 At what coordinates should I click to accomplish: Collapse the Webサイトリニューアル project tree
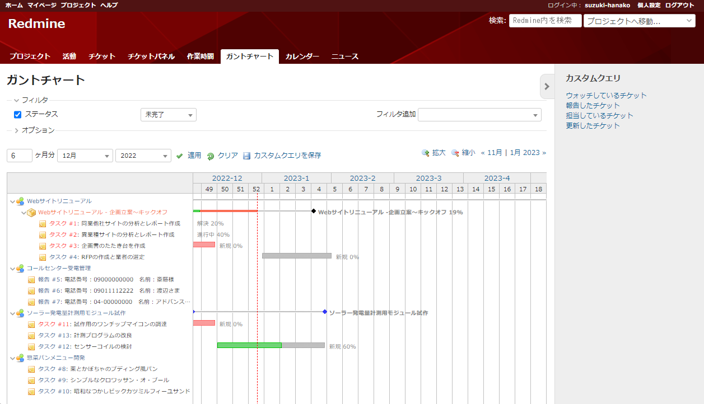click(12, 201)
